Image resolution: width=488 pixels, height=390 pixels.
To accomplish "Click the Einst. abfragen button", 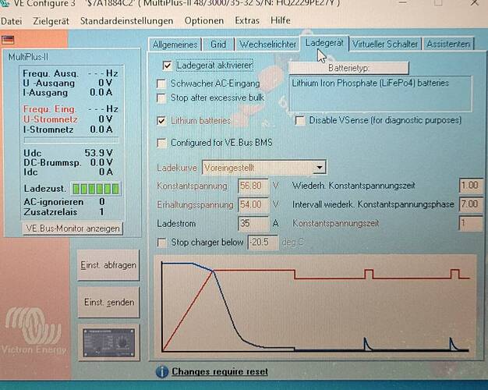I will point(108,265).
